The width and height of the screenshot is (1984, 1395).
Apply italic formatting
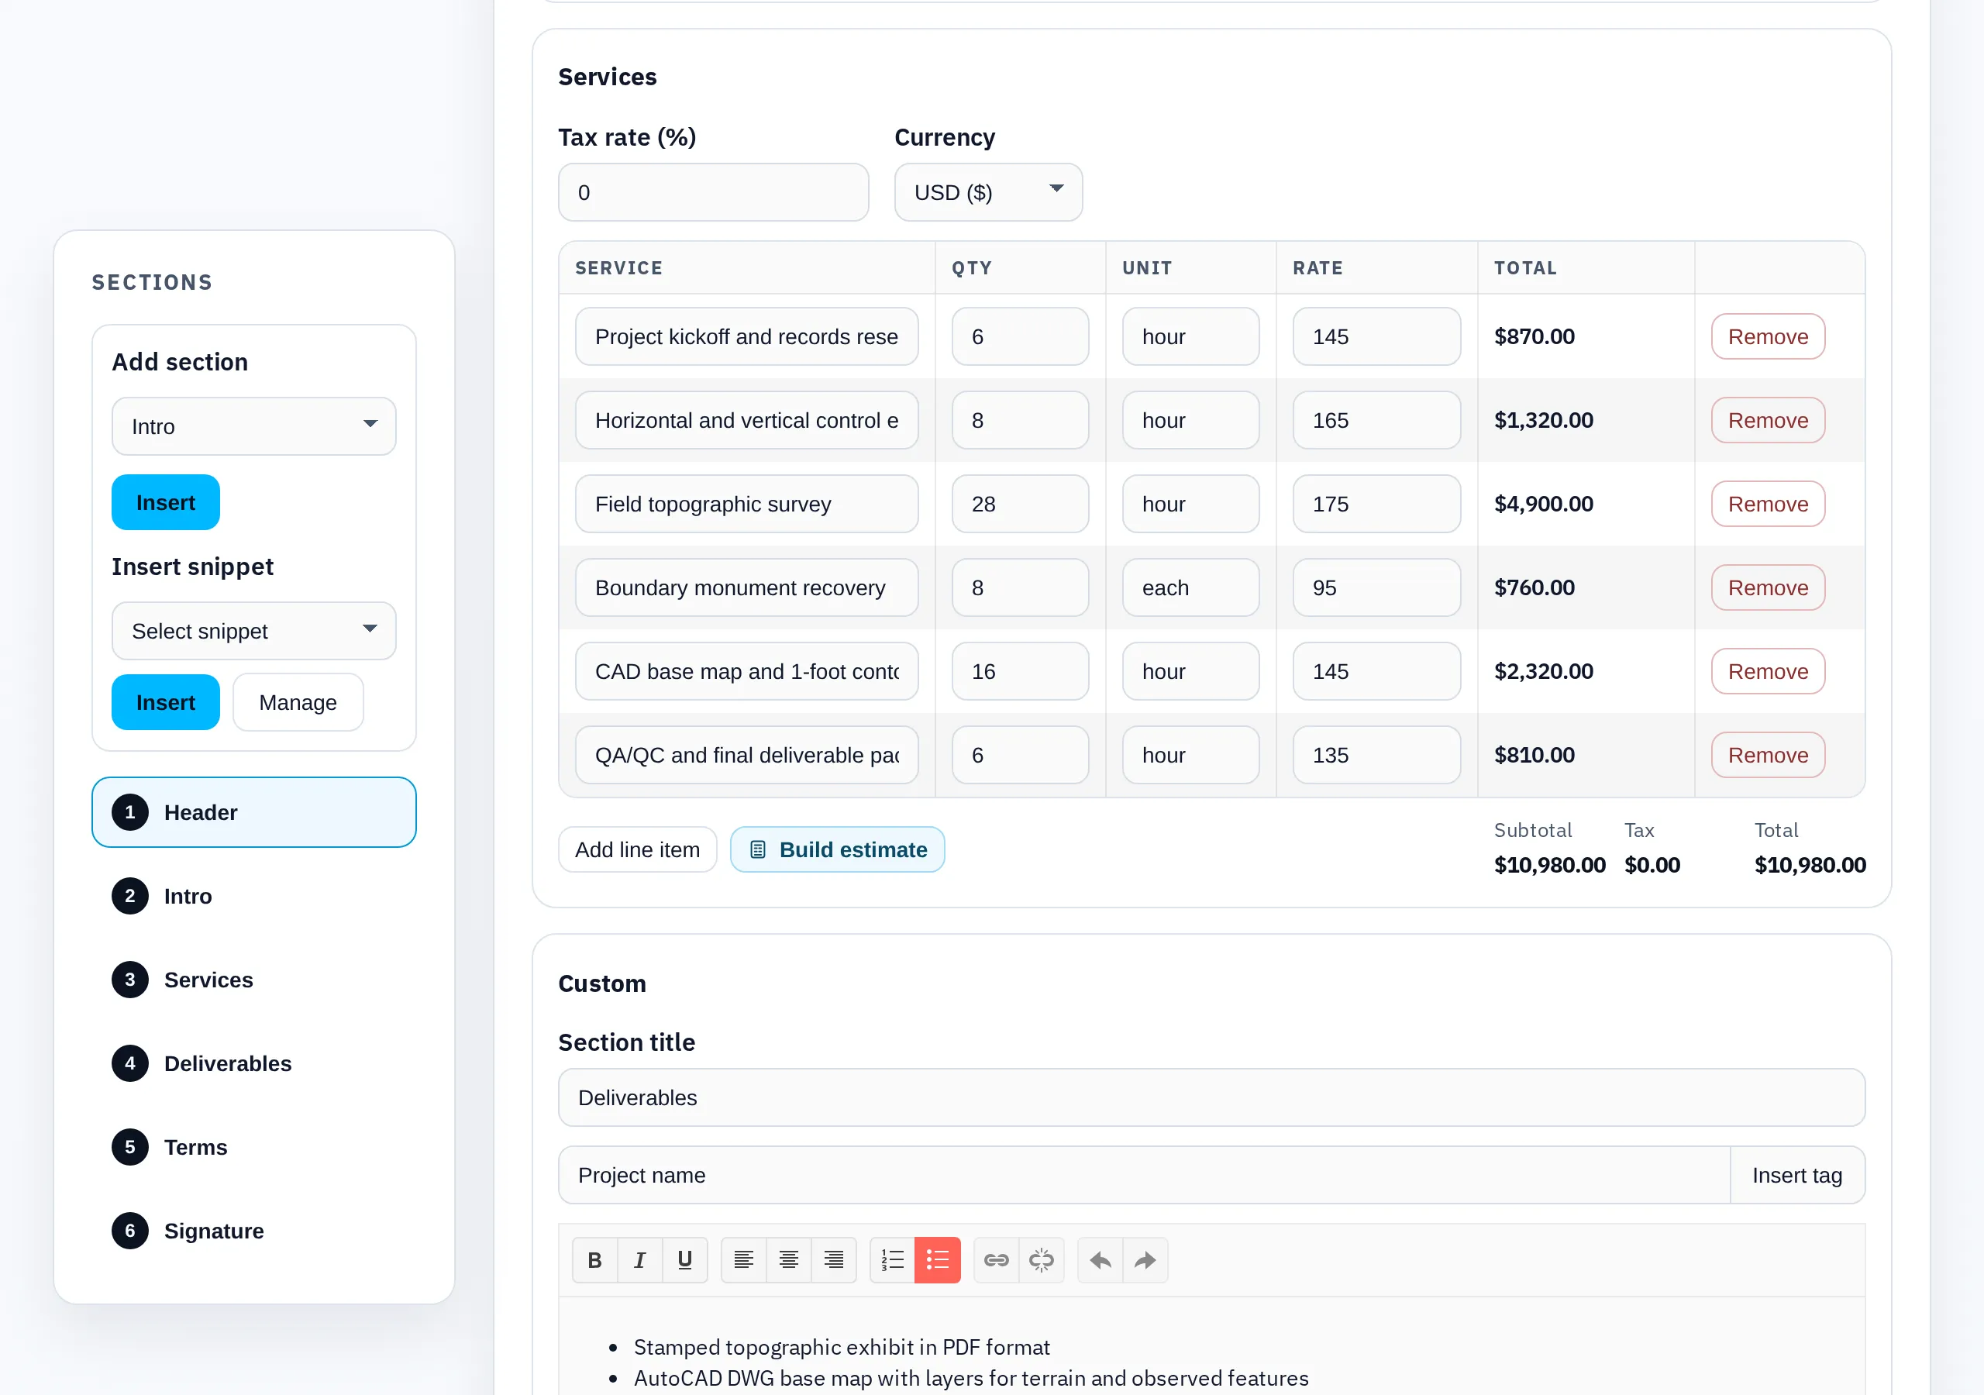(x=639, y=1260)
